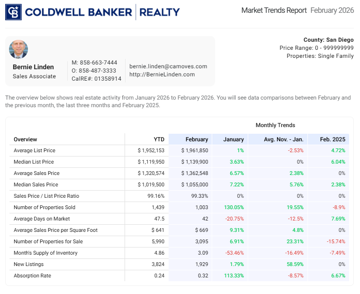
Task: Click the Bernie Linden name text
Action: pos(33,67)
